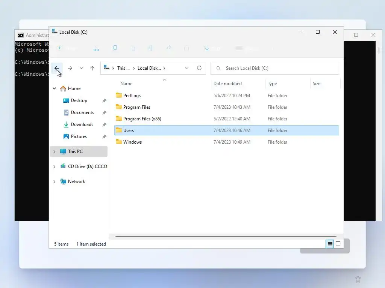Click the pin icon next to Pictures
Viewport: 385px width, 288px height.
[x=105, y=136]
